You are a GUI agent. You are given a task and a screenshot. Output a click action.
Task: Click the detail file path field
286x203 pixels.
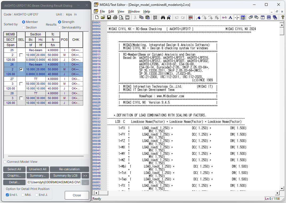[x=54, y=182]
